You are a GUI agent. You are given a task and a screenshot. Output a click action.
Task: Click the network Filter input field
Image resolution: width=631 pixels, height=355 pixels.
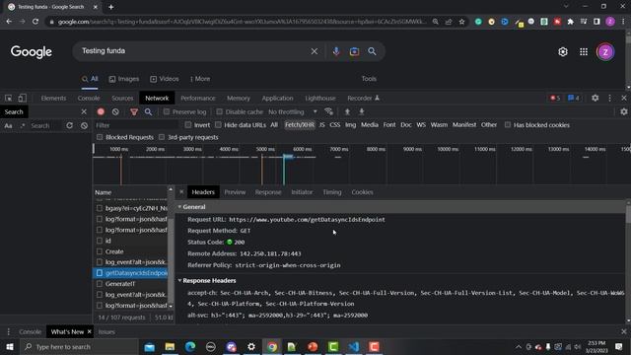[x=137, y=125]
